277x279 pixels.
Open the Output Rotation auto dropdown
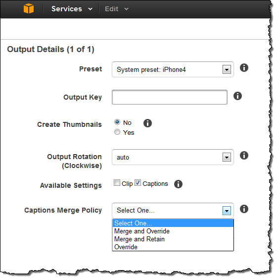point(227,157)
